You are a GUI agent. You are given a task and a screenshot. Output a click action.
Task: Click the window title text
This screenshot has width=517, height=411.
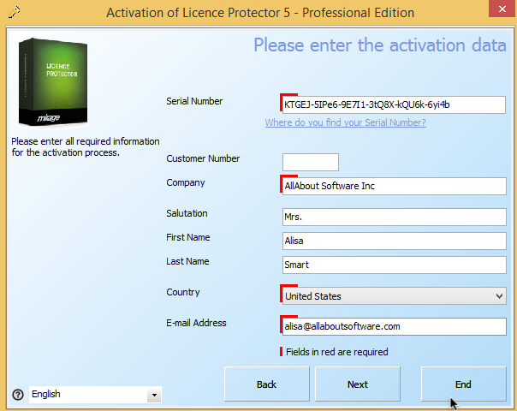pos(260,13)
